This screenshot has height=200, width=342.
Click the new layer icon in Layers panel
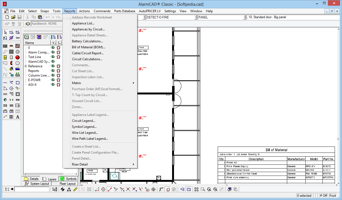(x=27, y=37)
